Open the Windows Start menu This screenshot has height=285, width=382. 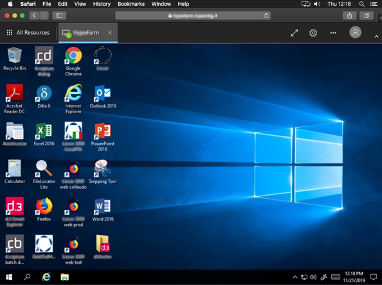[9, 277]
